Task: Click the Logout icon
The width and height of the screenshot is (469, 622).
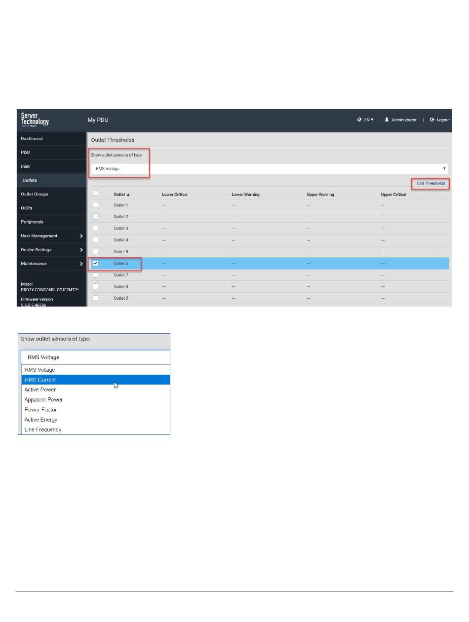Action: 432,120
